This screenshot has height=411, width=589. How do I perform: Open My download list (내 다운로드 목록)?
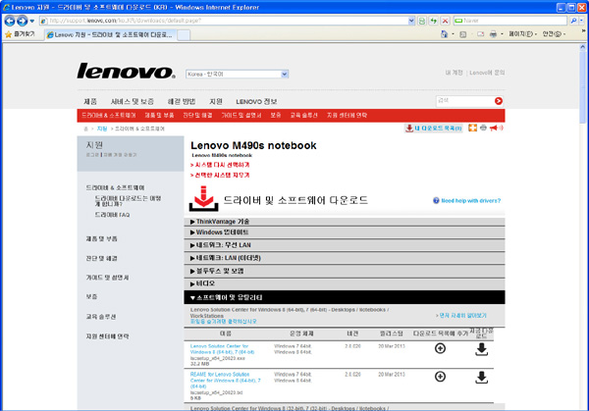coord(434,128)
